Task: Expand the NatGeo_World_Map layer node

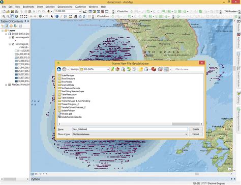Action: (x=6, y=85)
